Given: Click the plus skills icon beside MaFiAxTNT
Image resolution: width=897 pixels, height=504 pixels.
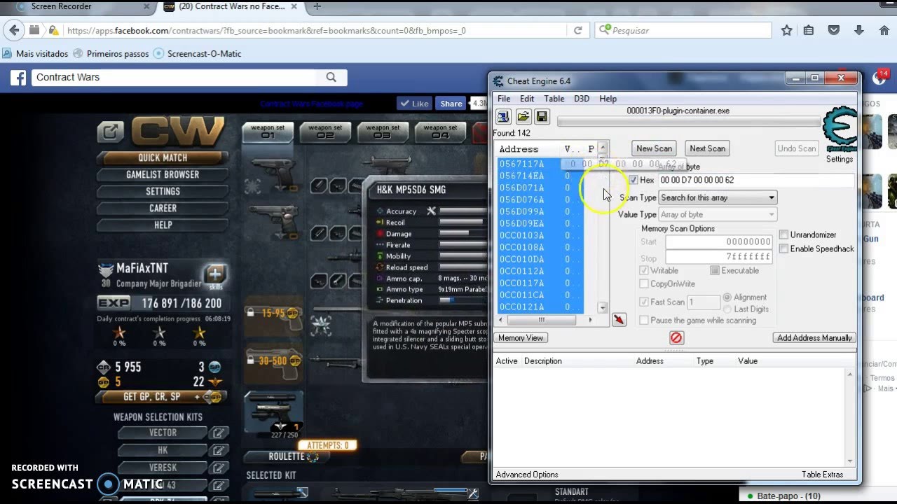Looking at the screenshot, I should point(214,274).
